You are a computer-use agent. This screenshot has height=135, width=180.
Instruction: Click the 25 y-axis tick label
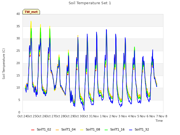coord(18,51)
